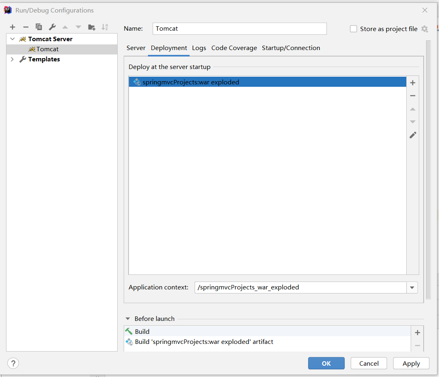This screenshot has height=377, width=439.
Task: Add a new run configuration
Action: coord(12,27)
